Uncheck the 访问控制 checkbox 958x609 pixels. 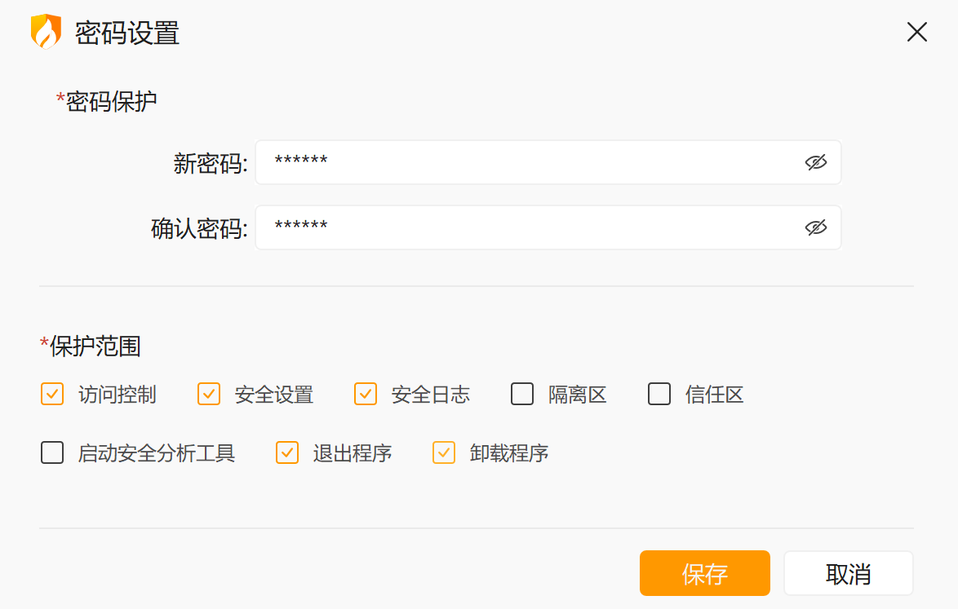52,395
